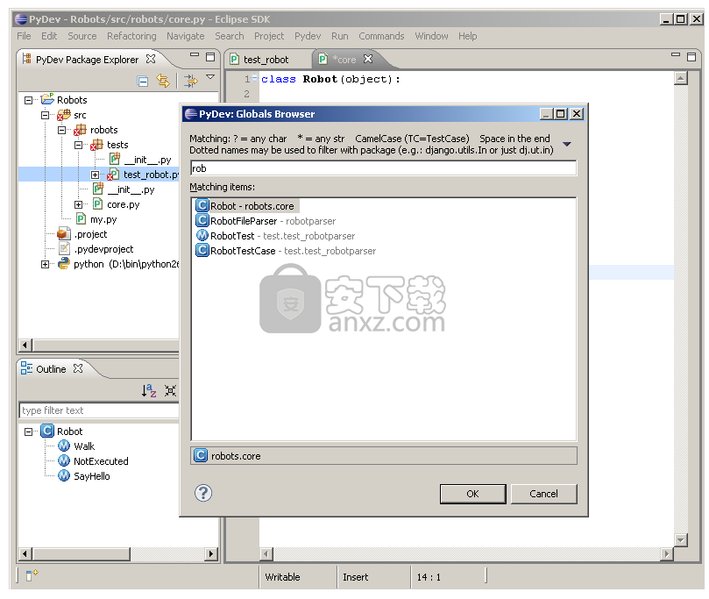Click editor vertical scrollbar down arrow
This screenshot has width=709, height=599.
point(680,540)
